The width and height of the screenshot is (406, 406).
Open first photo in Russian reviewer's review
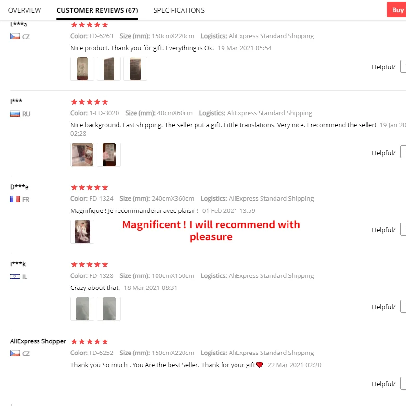(x=82, y=155)
